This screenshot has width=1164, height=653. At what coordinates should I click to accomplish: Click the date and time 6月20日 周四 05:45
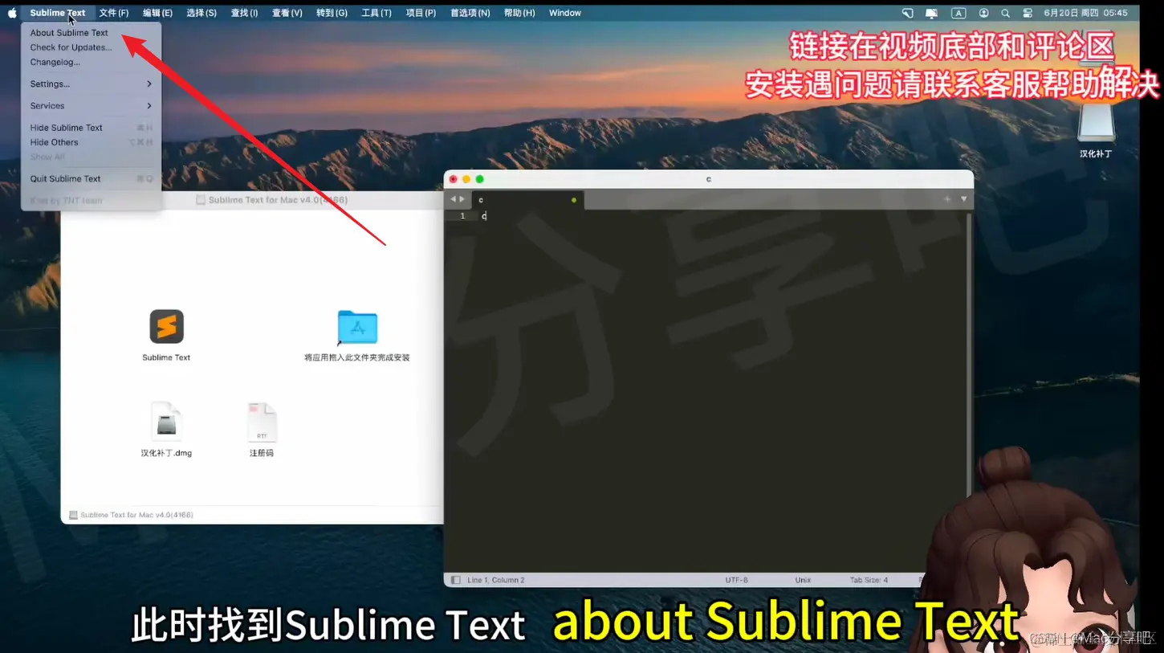[1085, 13]
